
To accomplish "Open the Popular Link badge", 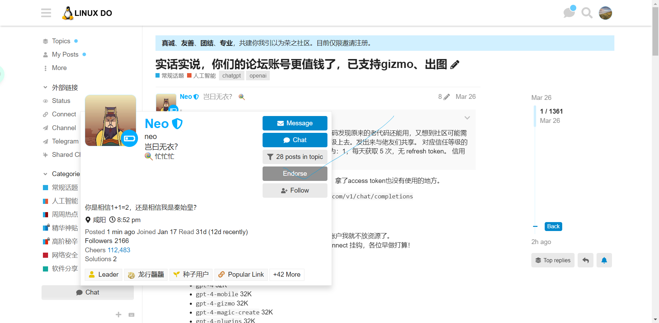I will [241, 275].
